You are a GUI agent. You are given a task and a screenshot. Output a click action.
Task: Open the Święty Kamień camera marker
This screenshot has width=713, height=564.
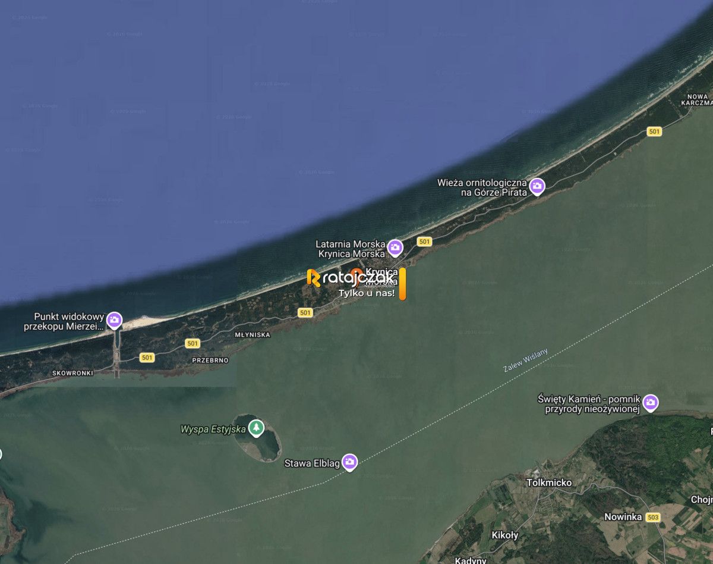(x=651, y=403)
